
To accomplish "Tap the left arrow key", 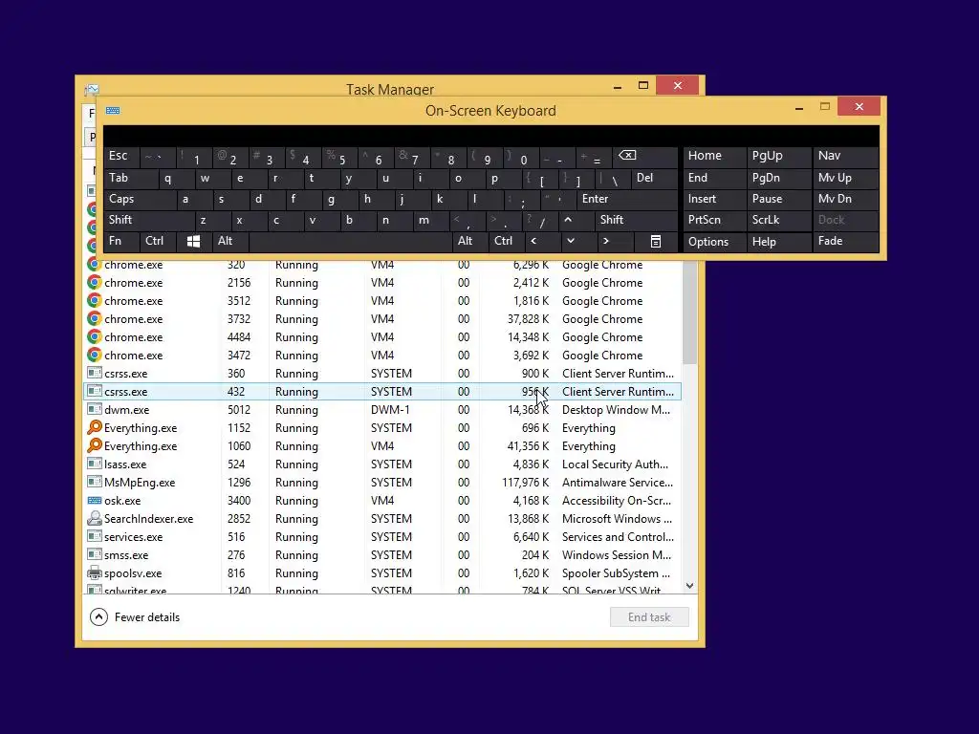I will click(533, 241).
